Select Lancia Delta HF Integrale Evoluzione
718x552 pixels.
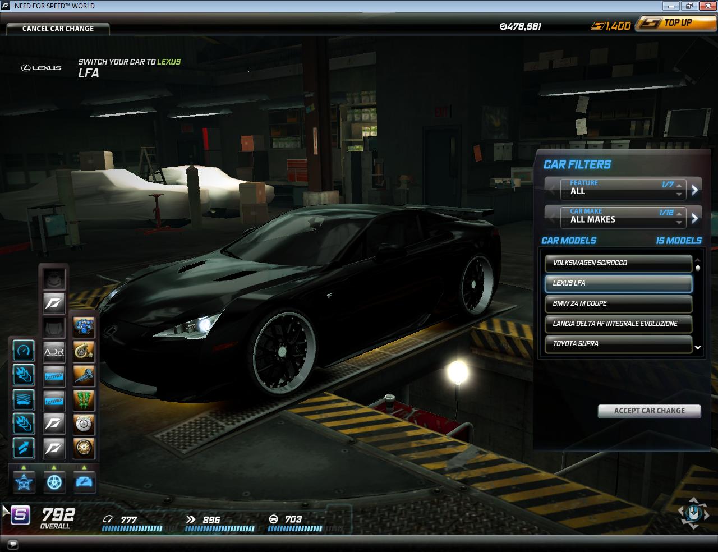click(x=618, y=324)
